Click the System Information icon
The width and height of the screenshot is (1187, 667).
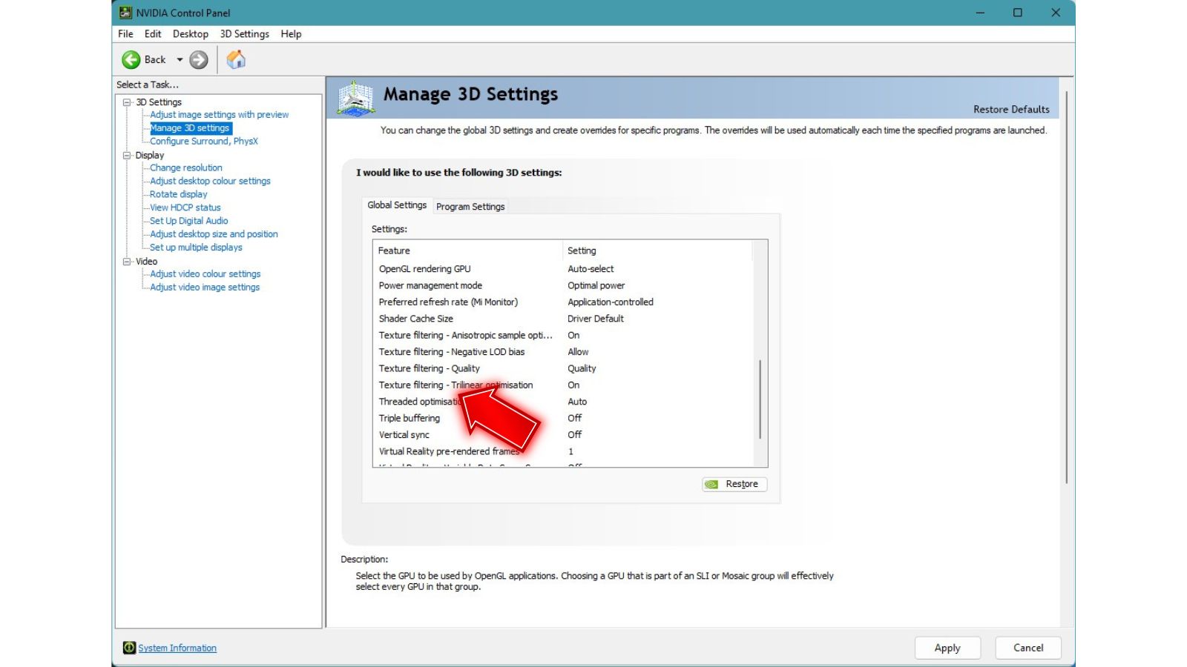tap(129, 648)
